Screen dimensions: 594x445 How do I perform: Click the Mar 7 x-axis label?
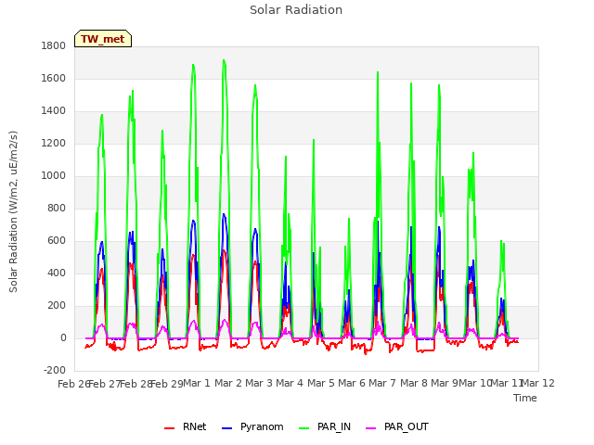[382, 383]
